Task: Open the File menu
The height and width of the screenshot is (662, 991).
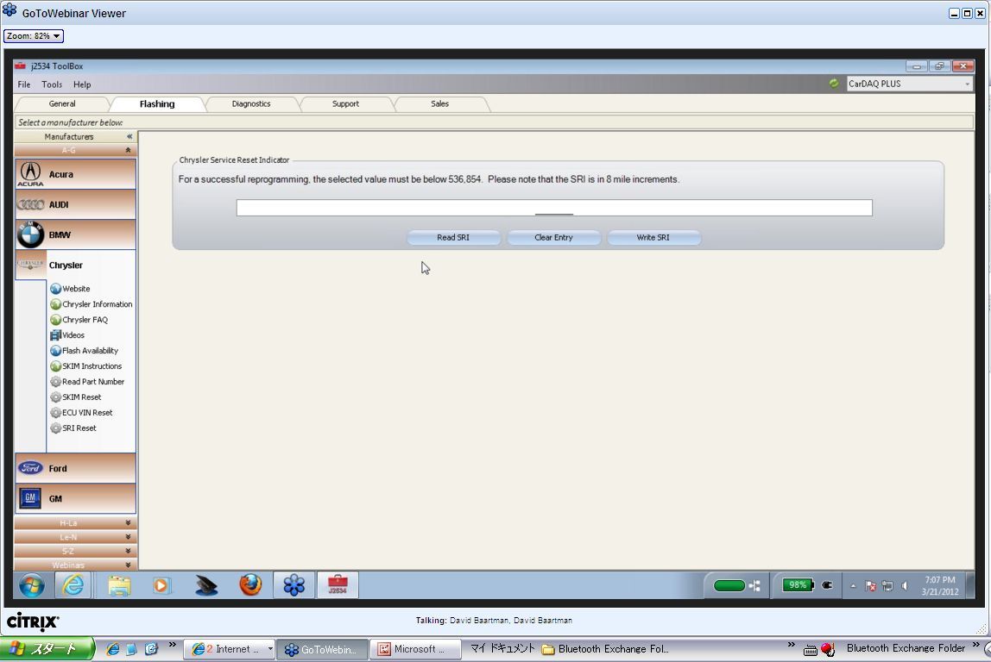Action: tap(24, 84)
